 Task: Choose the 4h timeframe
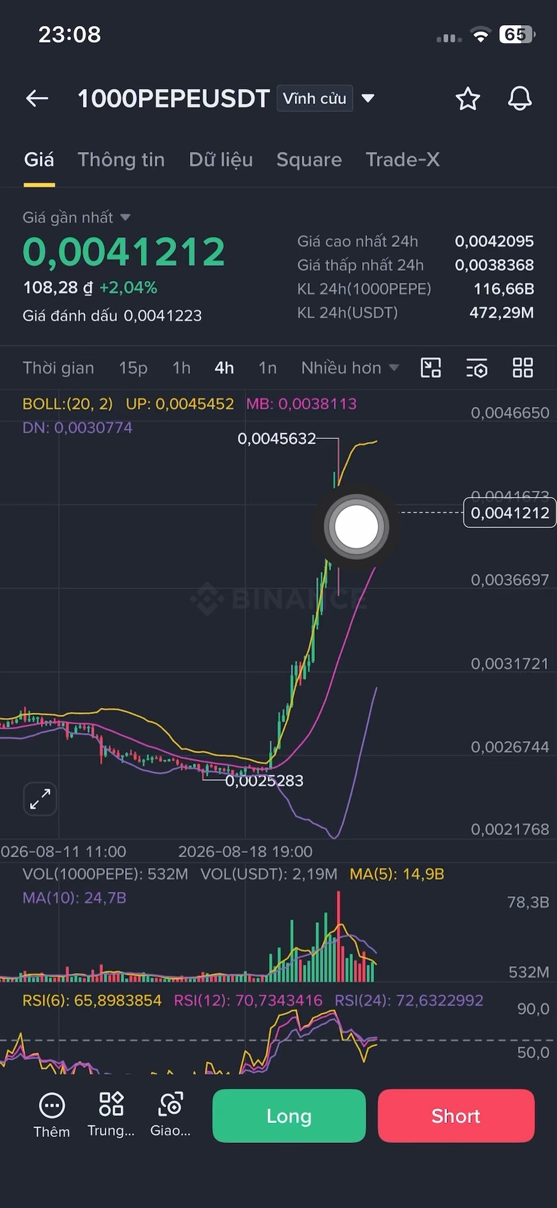(224, 368)
